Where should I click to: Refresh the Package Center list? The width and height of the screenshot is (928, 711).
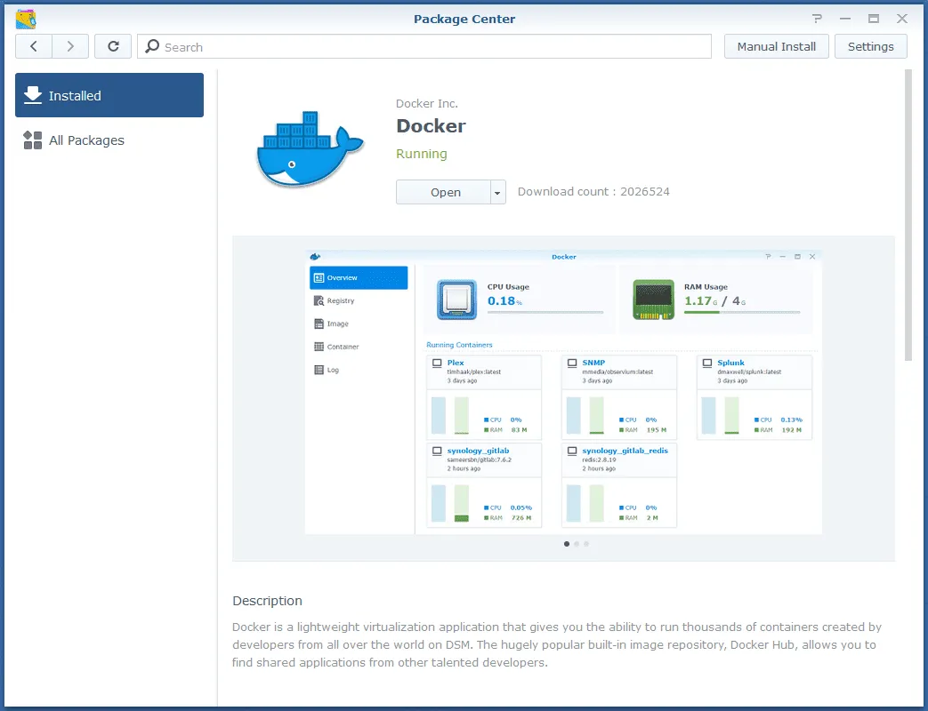point(113,47)
